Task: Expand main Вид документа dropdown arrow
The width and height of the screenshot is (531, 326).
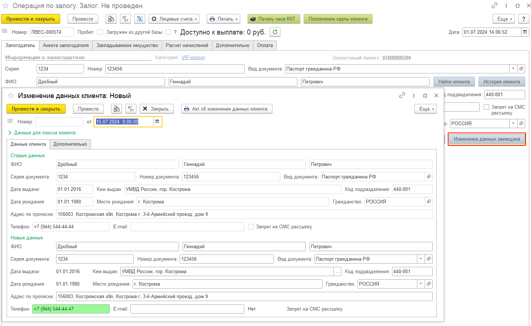Action: coord(513,69)
